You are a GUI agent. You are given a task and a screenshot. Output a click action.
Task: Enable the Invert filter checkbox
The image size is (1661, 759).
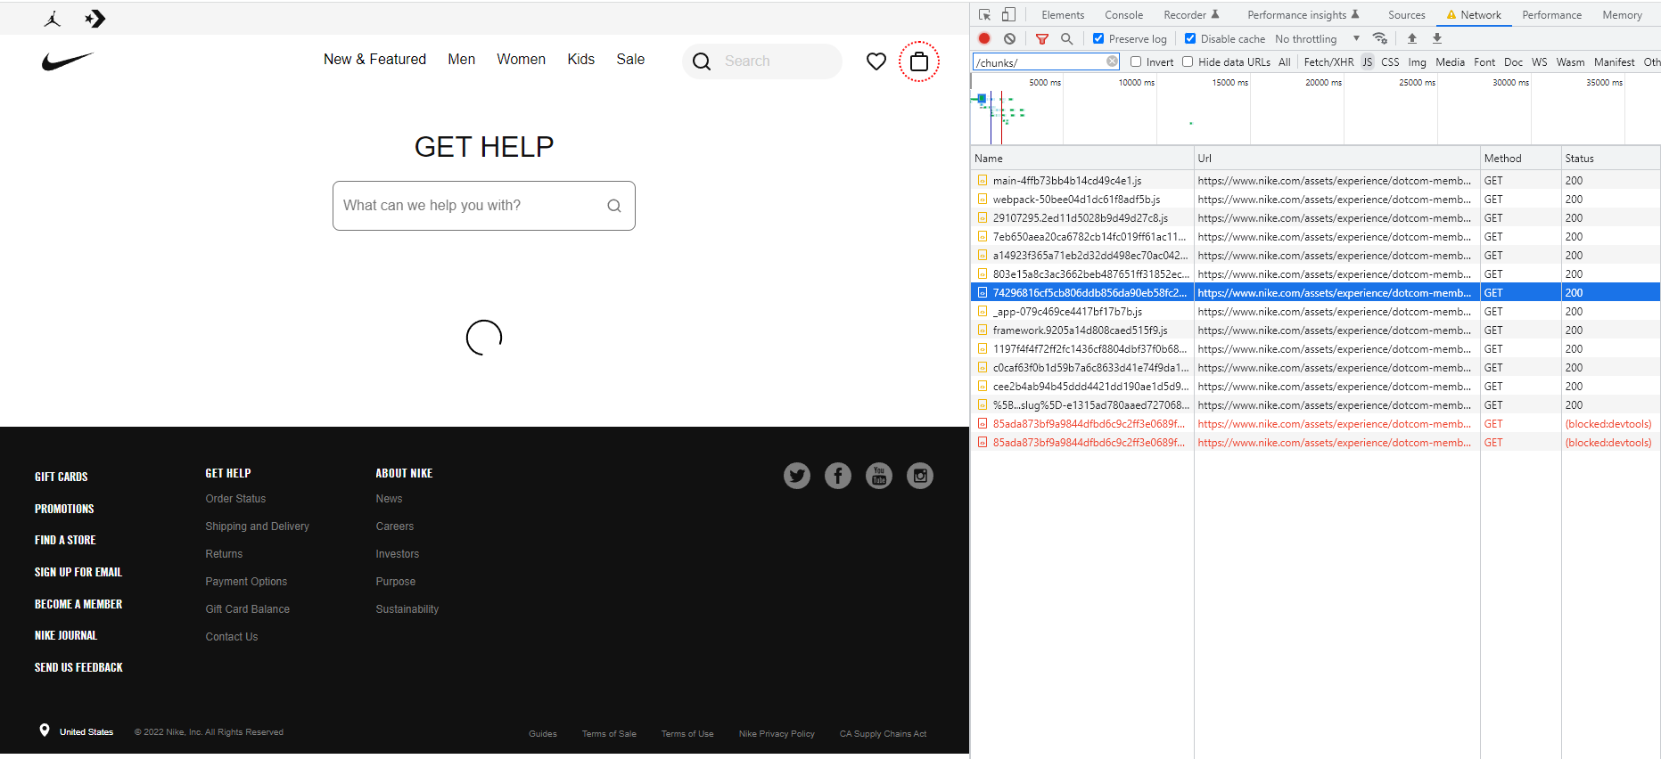point(1136,61)
